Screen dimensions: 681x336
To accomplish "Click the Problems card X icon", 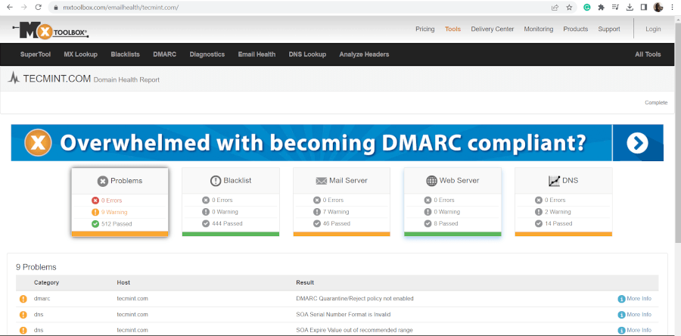I will point(102,181).
